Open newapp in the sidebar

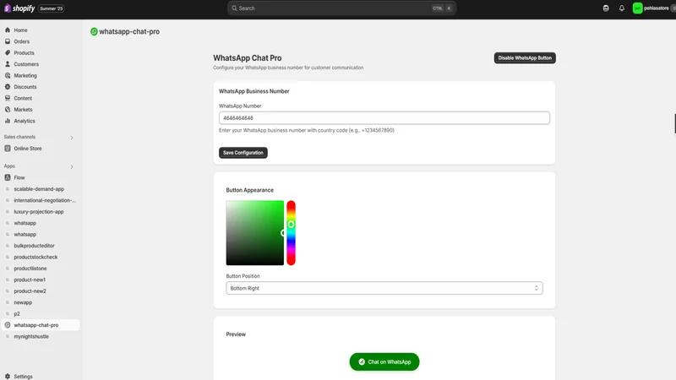tap(23, 302)
